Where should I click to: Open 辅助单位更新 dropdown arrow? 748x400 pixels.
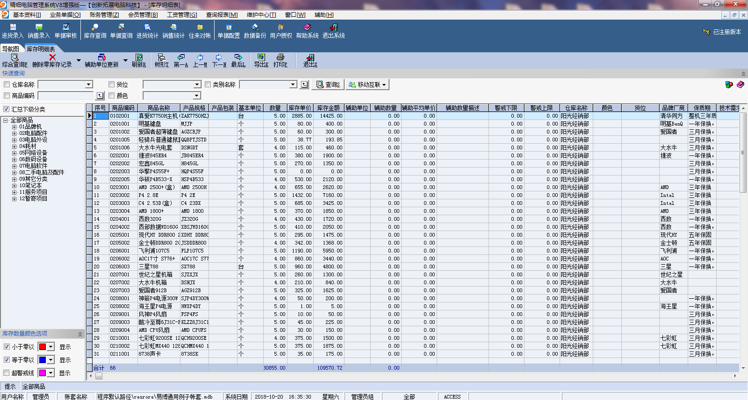125,61
